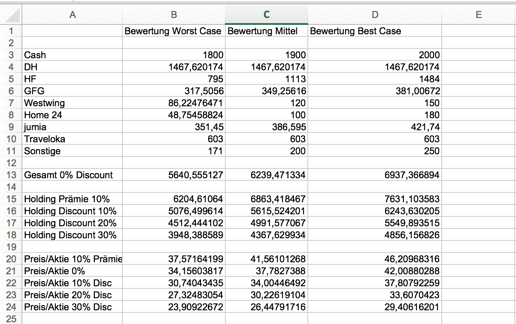Select price value 37,57164199

pos(174,259)
